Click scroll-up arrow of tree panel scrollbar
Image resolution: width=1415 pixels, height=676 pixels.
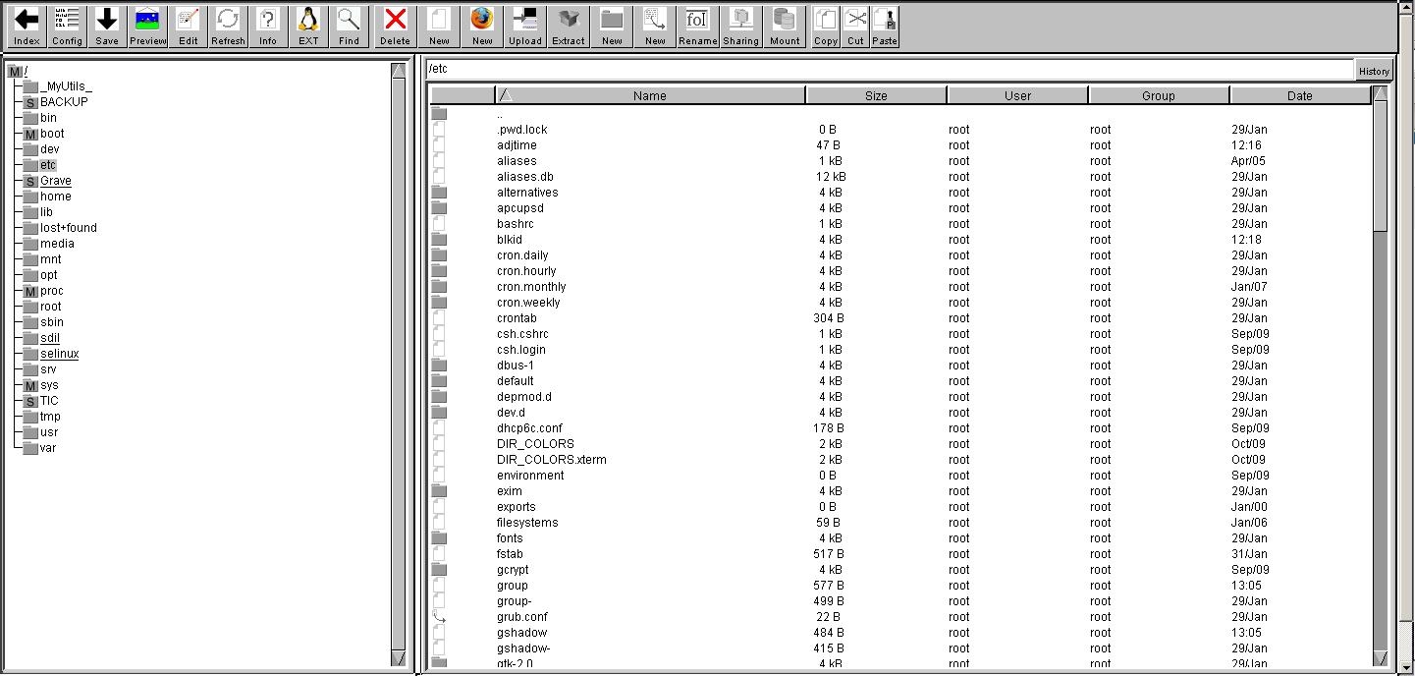coord(398,71)
